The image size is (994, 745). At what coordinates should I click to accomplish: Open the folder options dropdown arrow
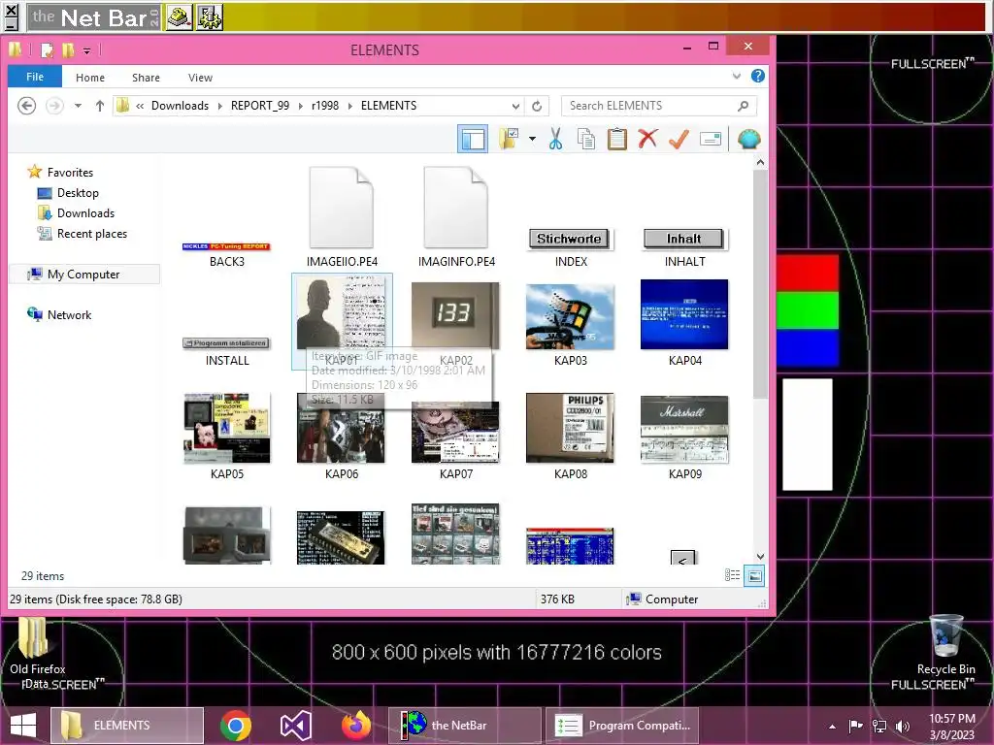point(533,139)
